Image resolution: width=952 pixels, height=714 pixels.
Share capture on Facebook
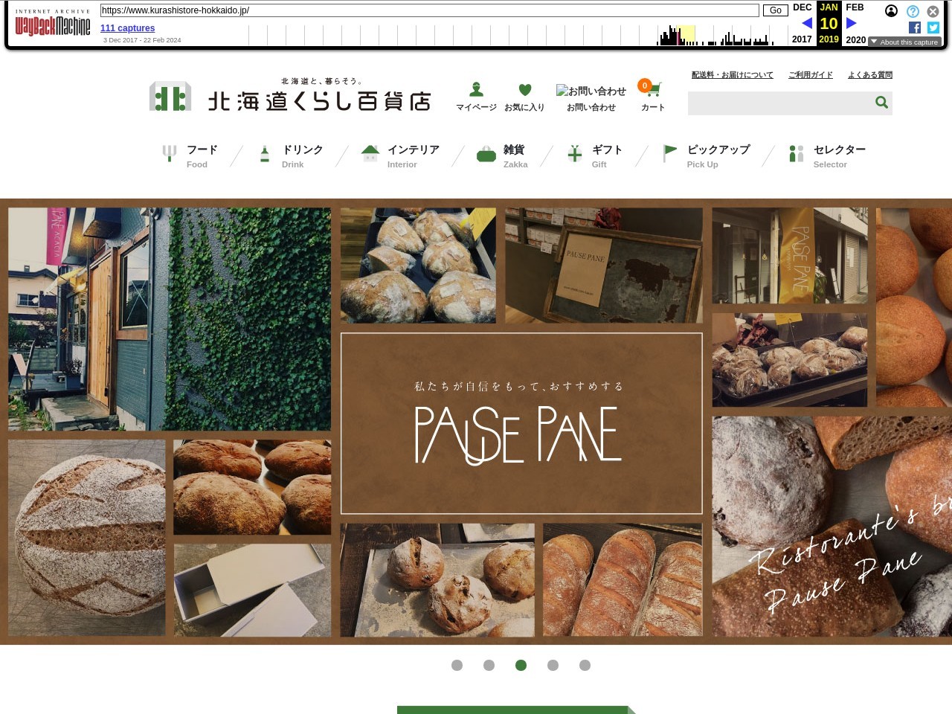click(915, 28)
